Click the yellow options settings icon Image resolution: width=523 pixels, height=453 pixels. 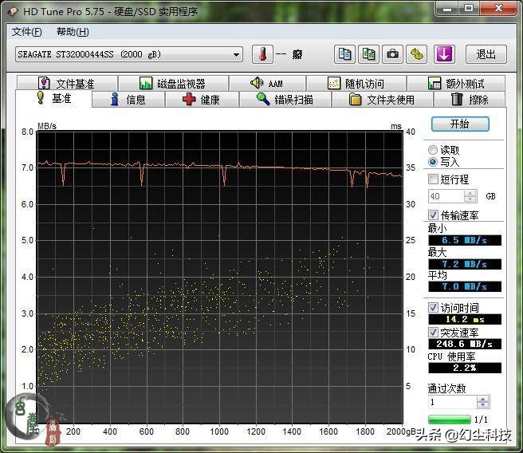tap(417, 54)
